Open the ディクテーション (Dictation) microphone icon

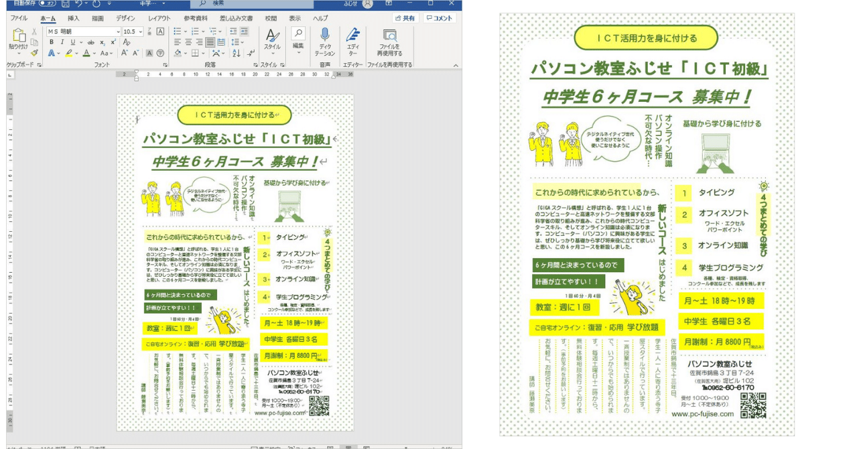(x=326, y=35)
